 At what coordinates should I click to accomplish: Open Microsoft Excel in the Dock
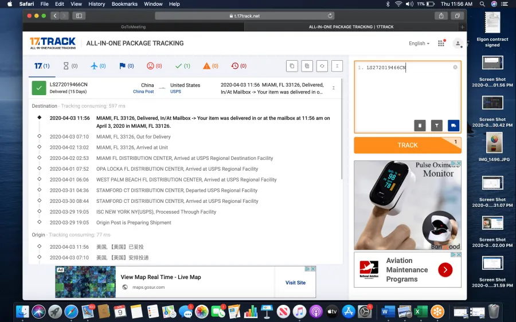click(x=421, y=312)
